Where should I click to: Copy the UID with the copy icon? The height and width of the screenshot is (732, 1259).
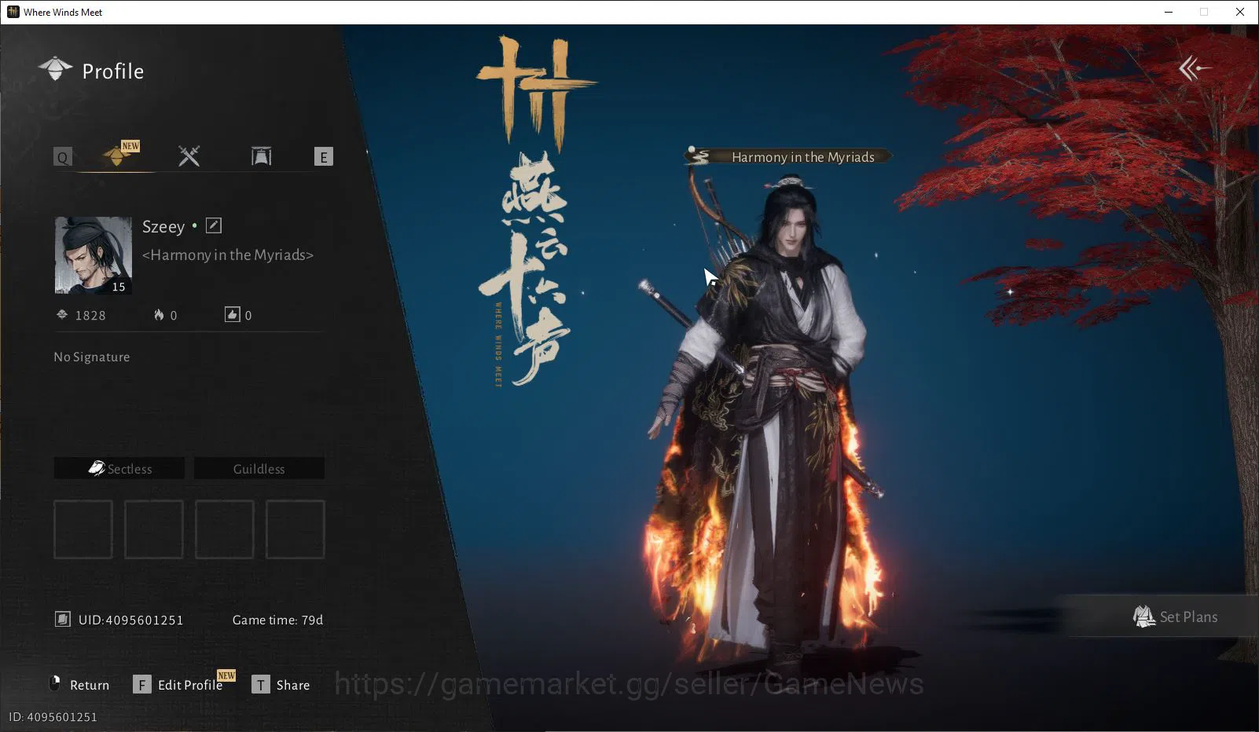pos(63,619)
